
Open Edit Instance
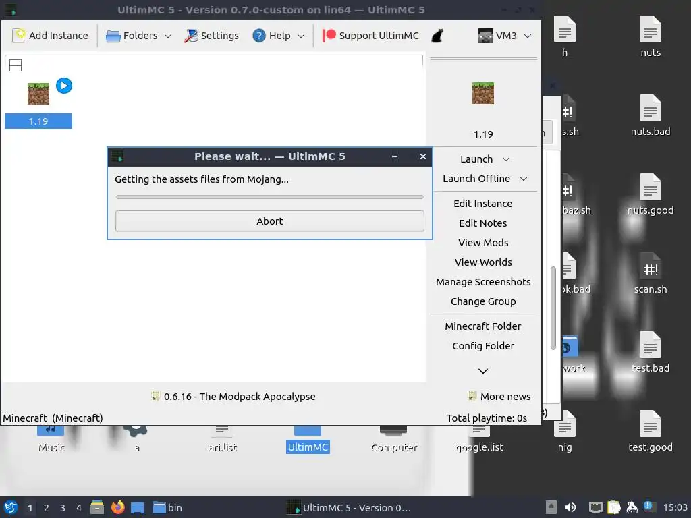point(483,204)
